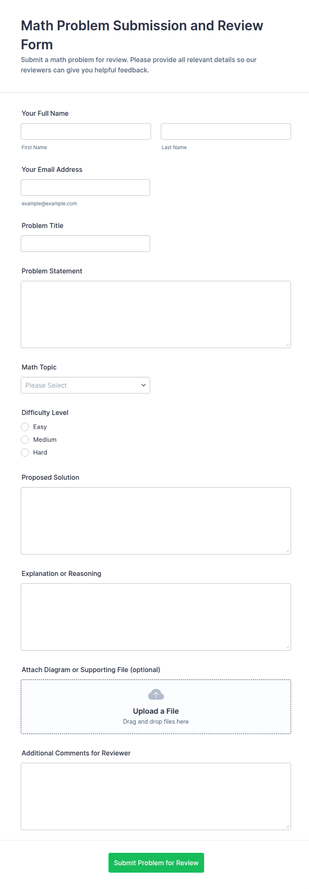Click the cloud upload icon
This screenshot has height=889, width=309.
[x=156, y=694]
